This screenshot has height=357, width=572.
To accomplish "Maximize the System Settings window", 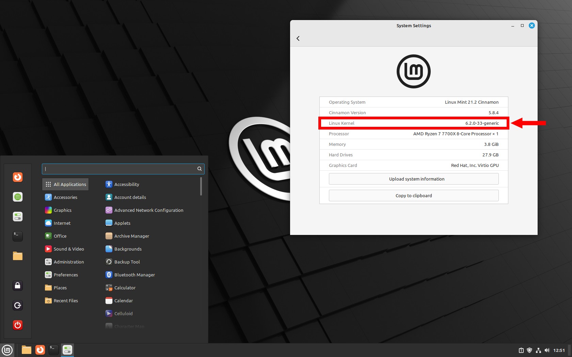I will [522, 26].
